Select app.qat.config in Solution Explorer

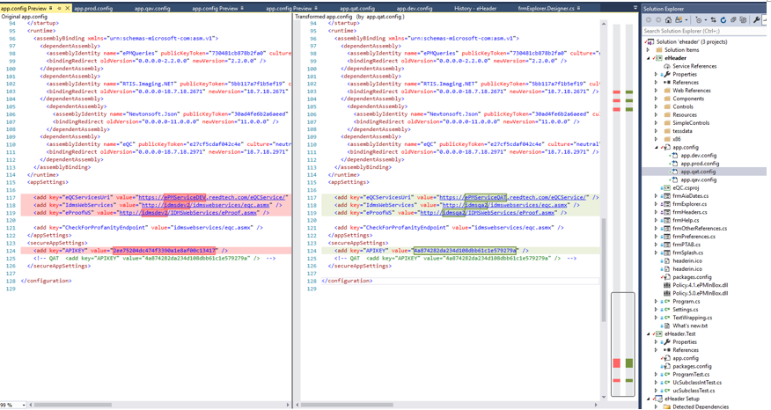[698, 172]
